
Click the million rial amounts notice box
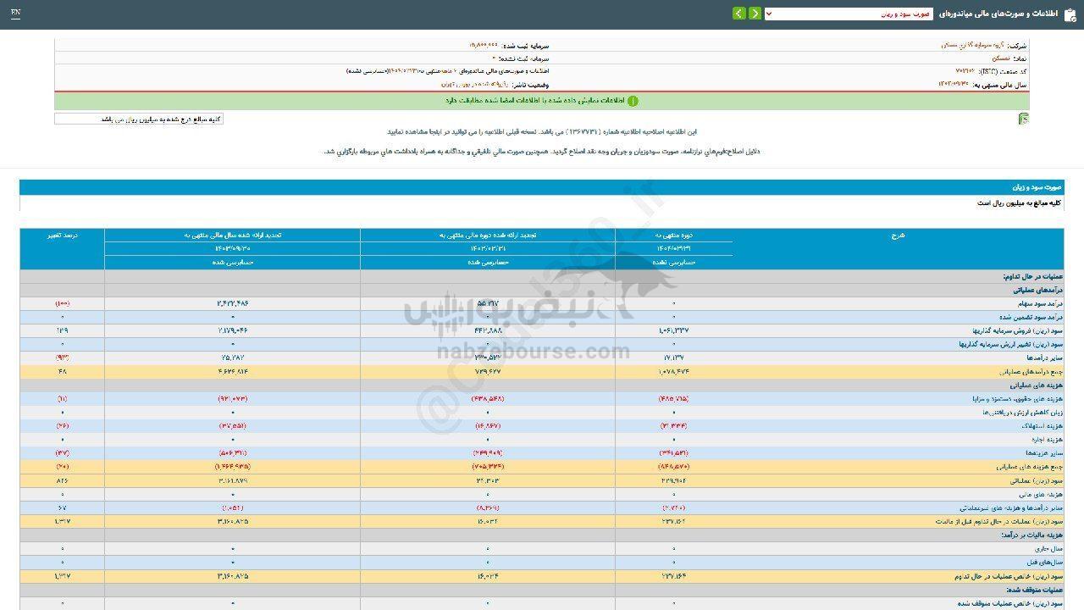pyautogui.click(x=139, y=119)
